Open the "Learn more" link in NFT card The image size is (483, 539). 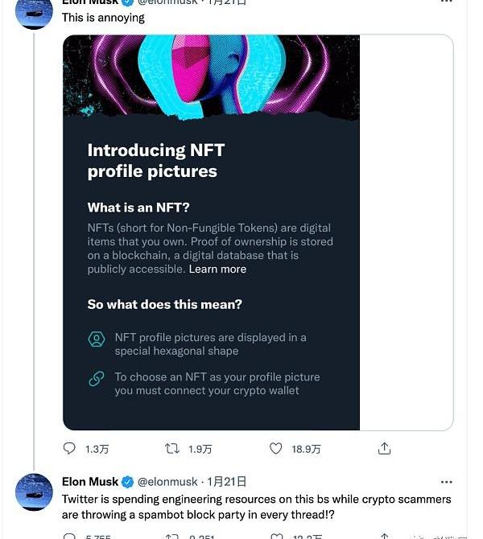[x=217, y=269]
